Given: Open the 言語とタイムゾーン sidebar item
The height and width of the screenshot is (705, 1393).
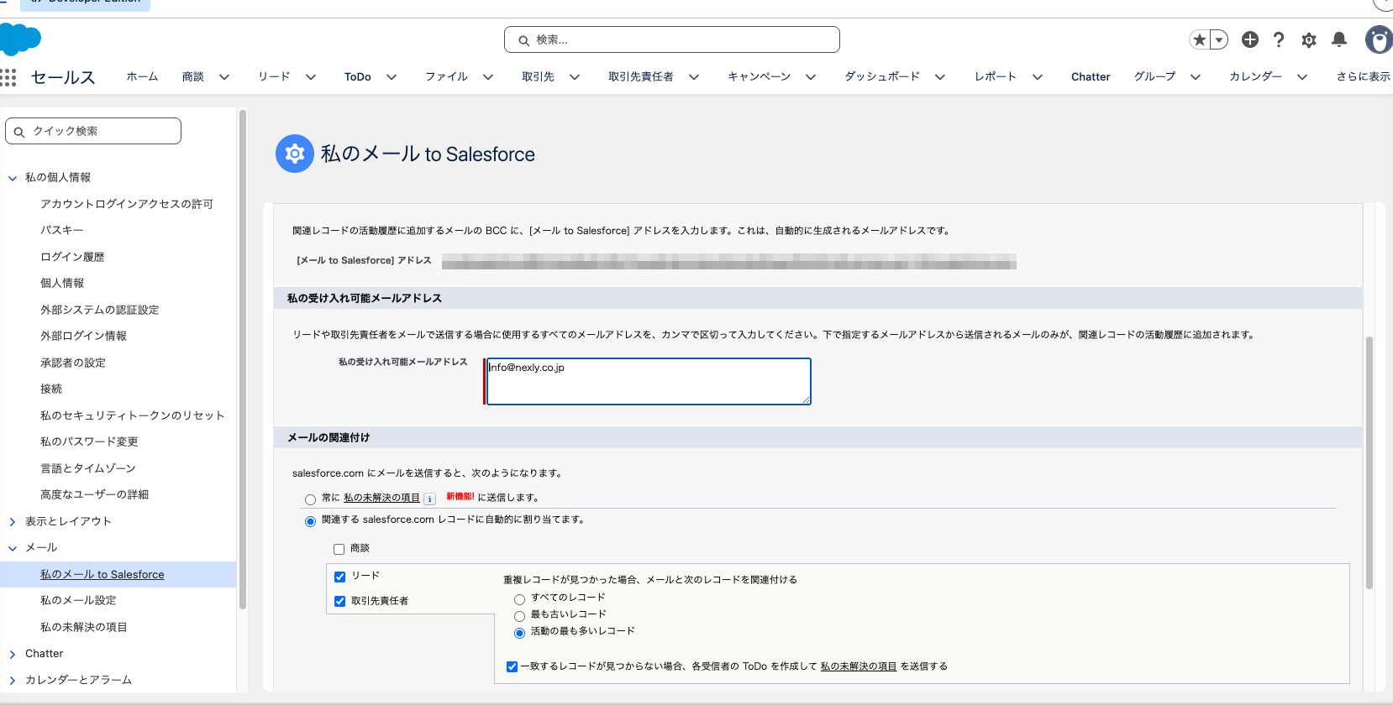Looking at the screenshot, I should [88, 468].
